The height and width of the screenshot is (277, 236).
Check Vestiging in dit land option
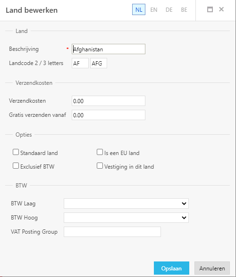[100, 166]
